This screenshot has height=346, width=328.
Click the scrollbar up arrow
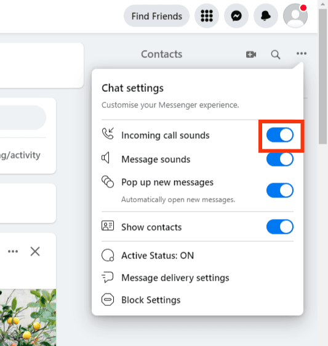[x=322, y=4]
